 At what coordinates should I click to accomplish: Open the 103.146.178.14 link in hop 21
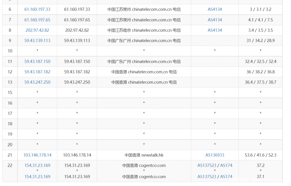(37, 155)
